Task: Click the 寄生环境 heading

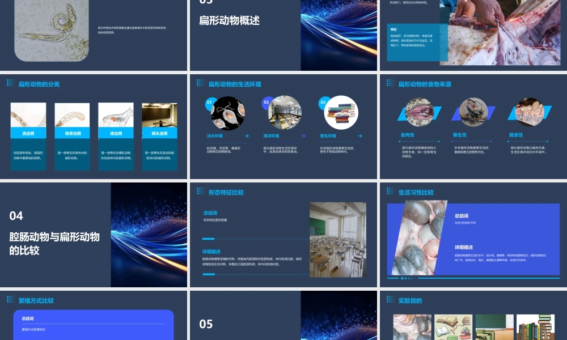Action: pyautogui.click(x=328, y=136)
